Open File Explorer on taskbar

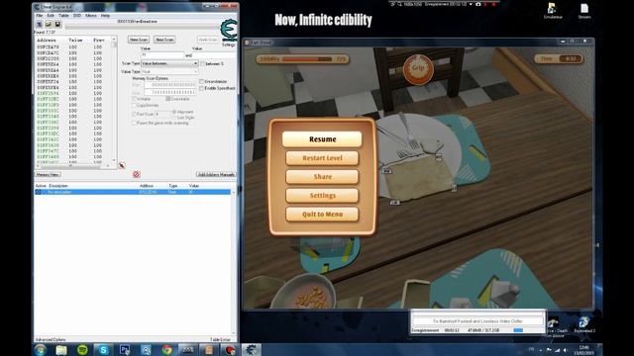click(61, 349)
